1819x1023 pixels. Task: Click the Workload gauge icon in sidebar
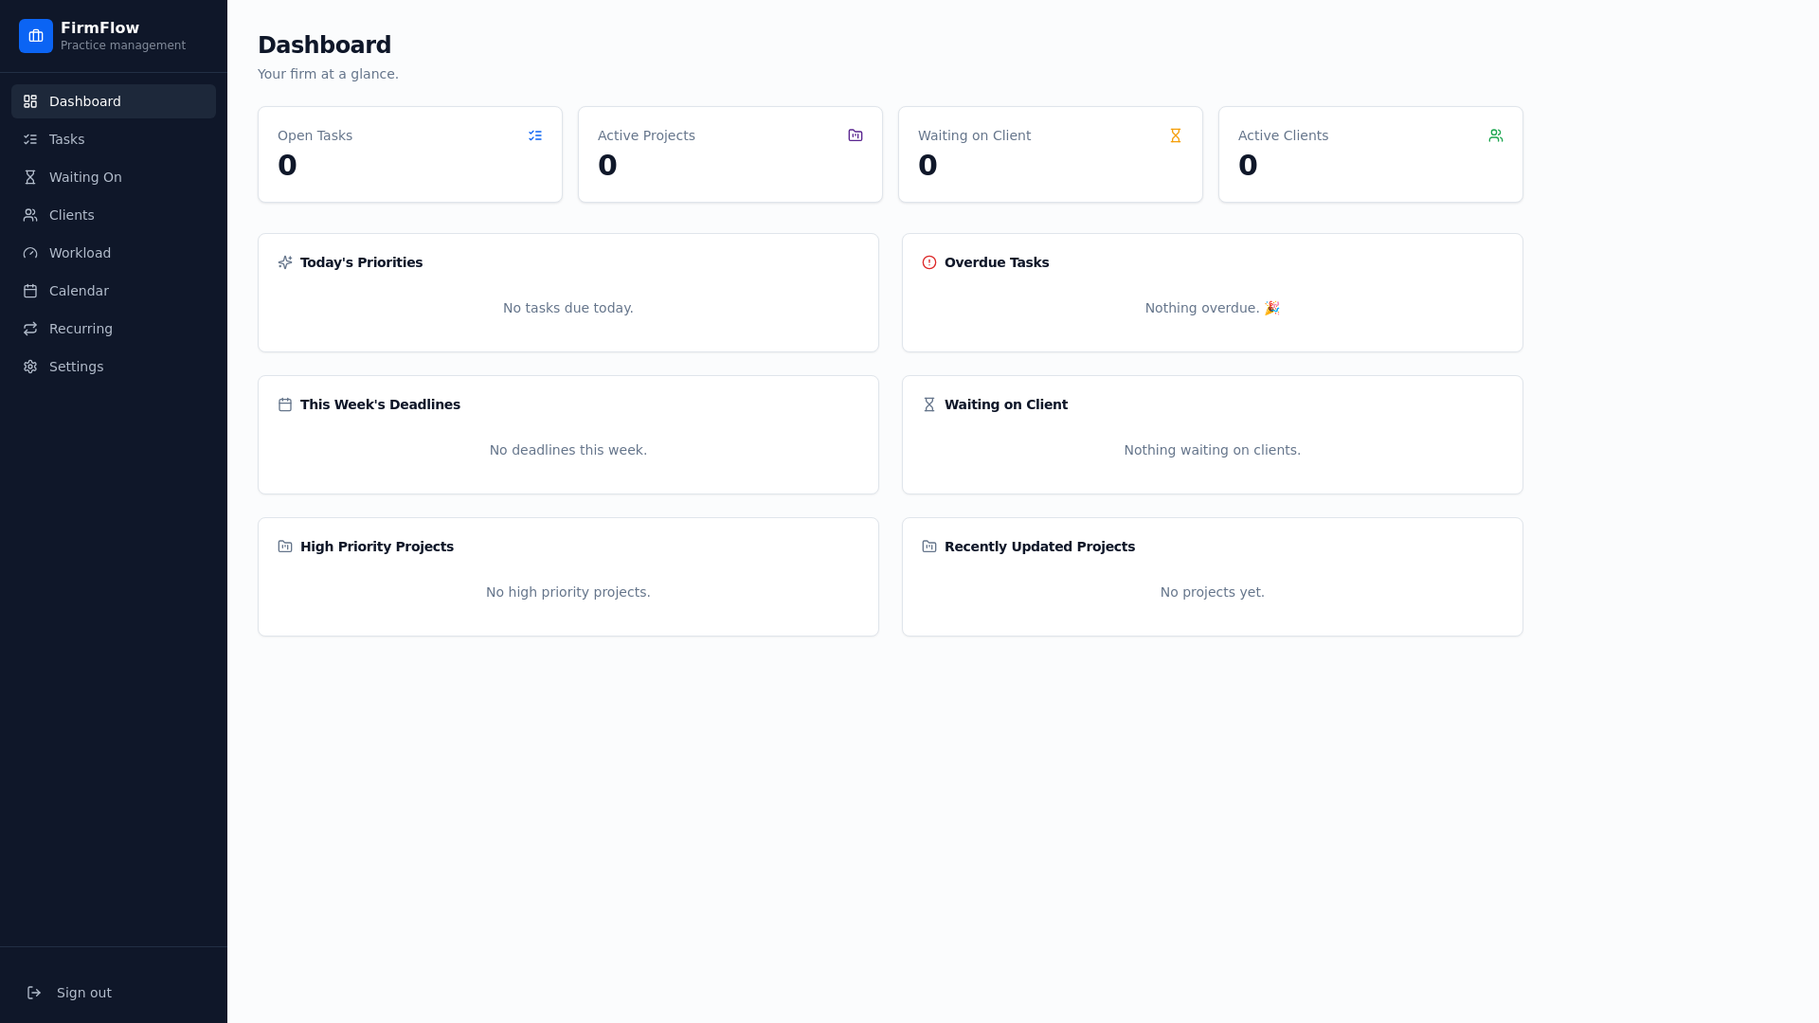(x=30, y=253)
